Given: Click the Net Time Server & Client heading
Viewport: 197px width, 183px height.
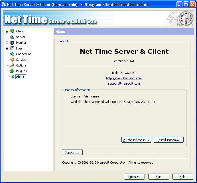Looking at the screenshot, I should [x=124, y=51].
